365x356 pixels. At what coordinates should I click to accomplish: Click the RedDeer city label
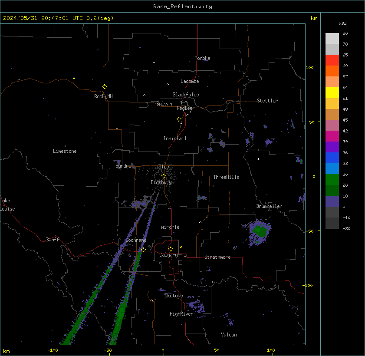[x=185, y=108]
